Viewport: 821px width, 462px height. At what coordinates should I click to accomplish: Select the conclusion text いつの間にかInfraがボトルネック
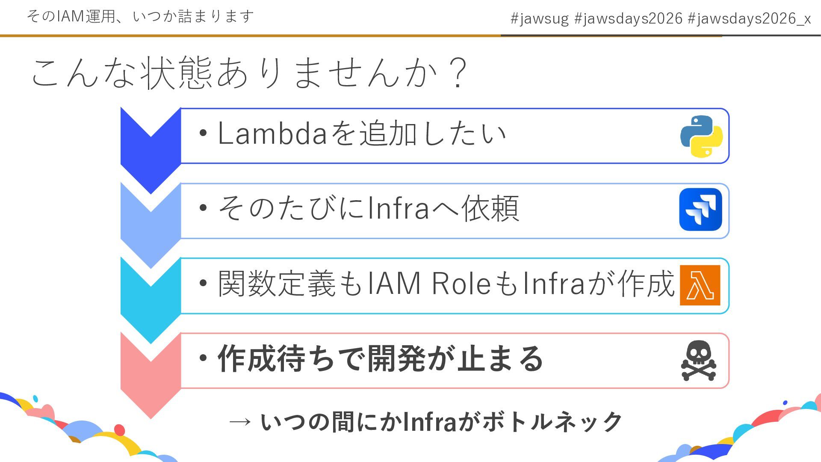(441, 422)
